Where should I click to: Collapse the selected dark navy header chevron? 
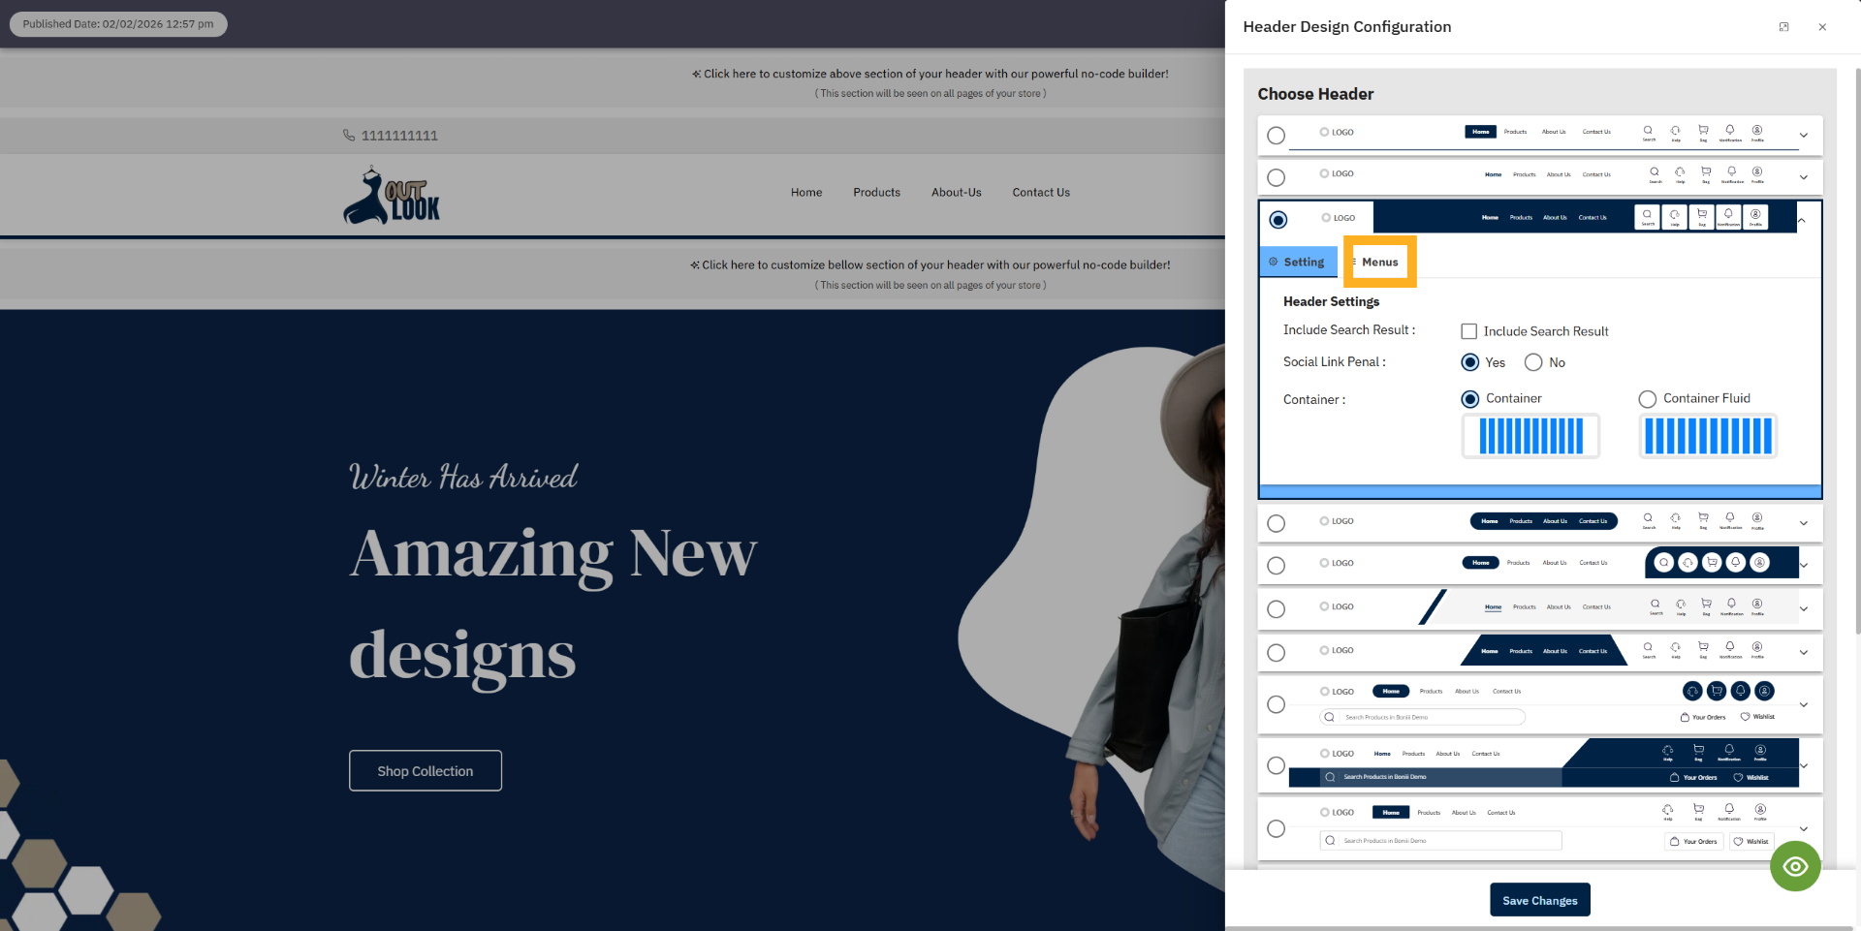pyautogui.click(x=1802, y=220)
